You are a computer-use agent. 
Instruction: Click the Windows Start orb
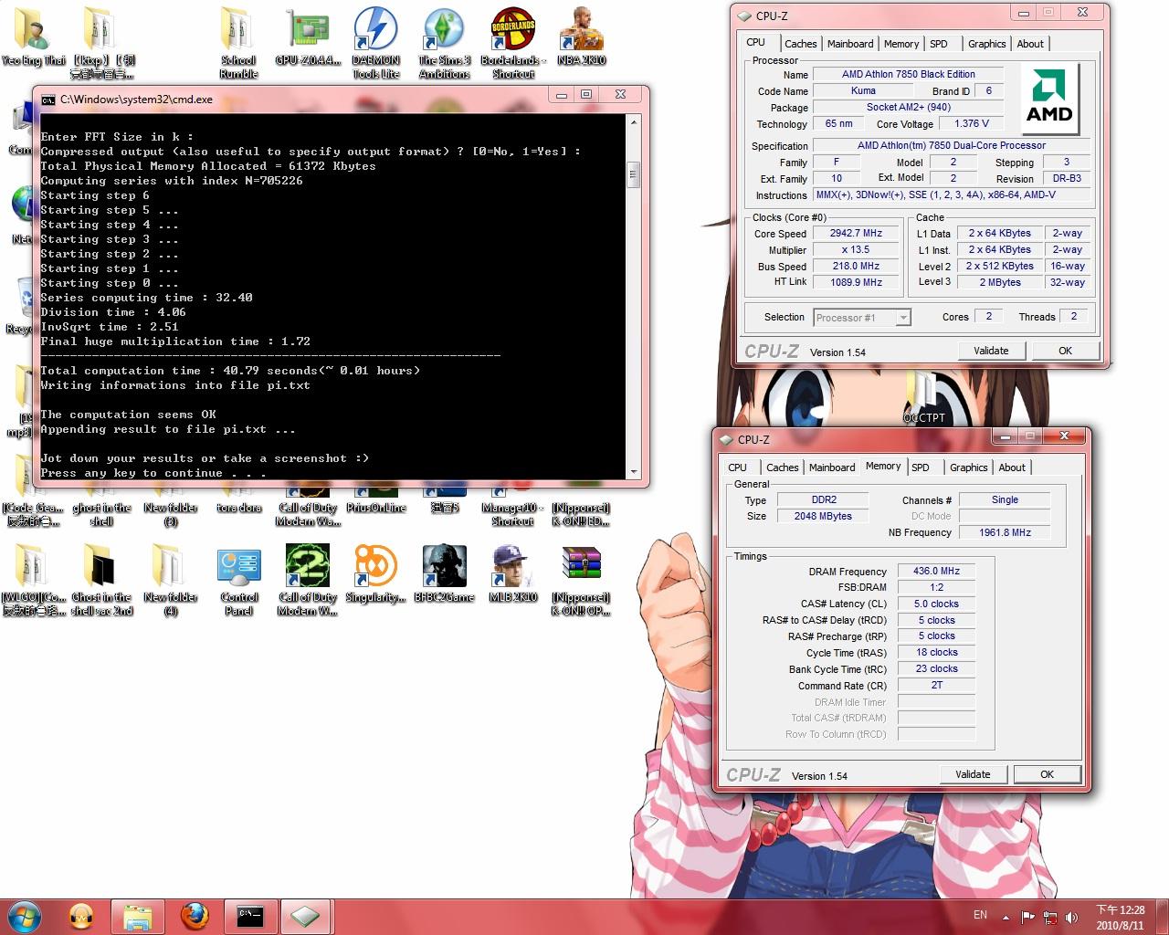point(25,916)
